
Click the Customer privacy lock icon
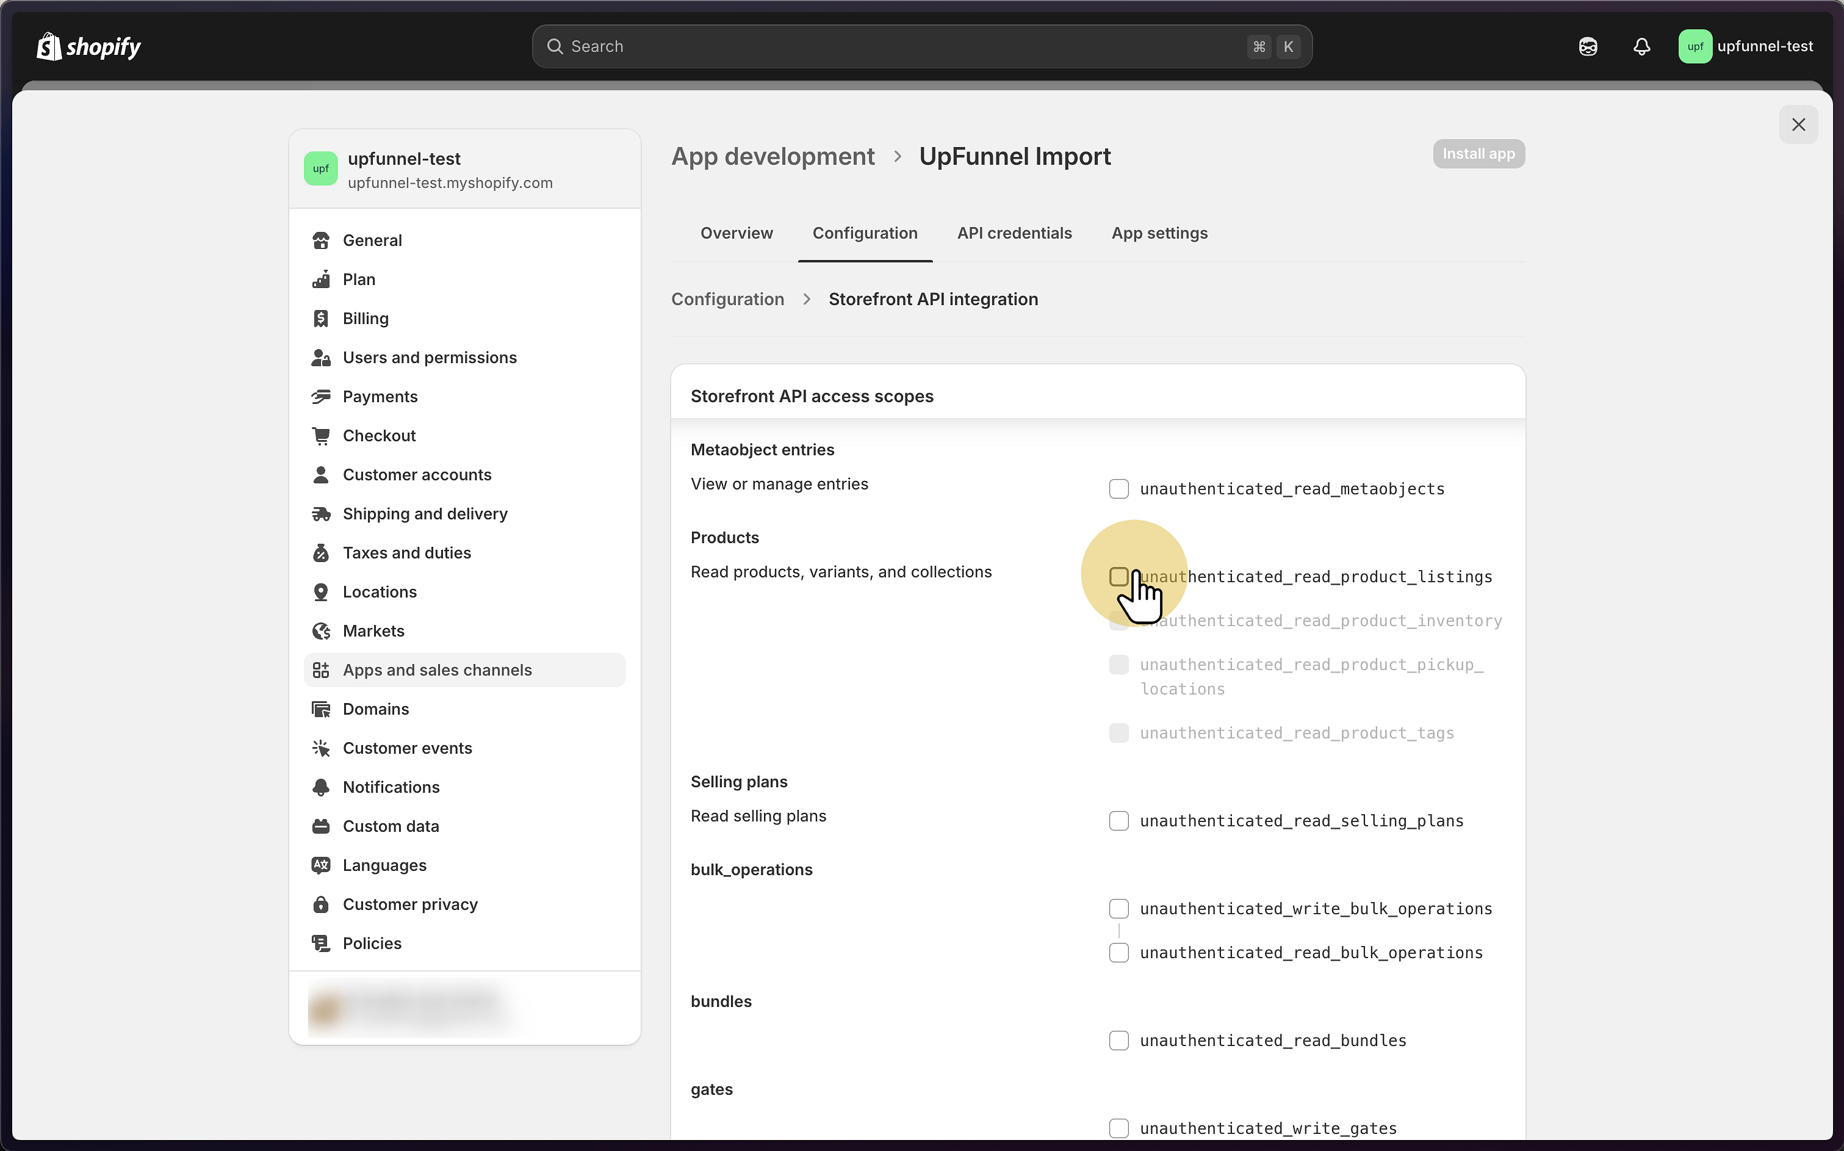pyautogui.click(x=320, y=904)
